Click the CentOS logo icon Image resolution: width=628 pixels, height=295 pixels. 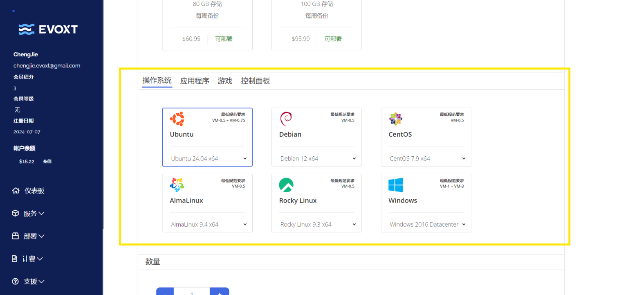[395, 119]
